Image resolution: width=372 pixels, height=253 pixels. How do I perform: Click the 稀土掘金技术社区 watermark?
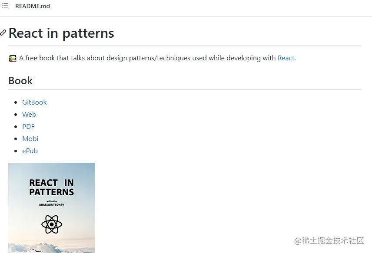click(x=329, y=240)
